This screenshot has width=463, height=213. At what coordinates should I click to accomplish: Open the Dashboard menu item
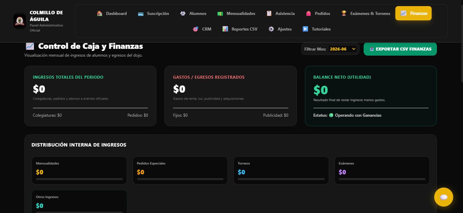coord(112,14)
